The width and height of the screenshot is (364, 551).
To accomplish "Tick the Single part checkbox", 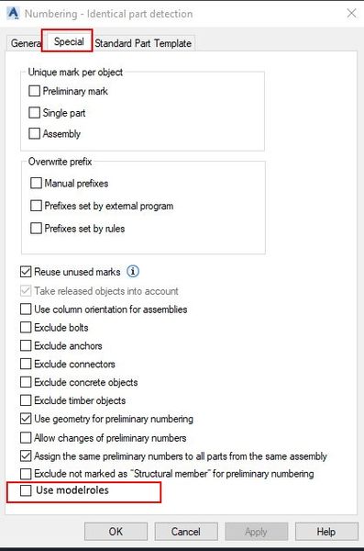I will [34, 113].
